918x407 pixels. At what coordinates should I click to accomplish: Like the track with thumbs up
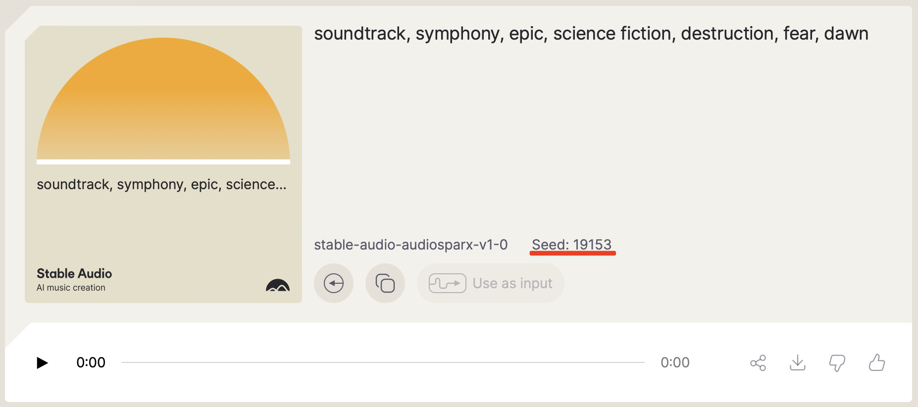[877, 362]
